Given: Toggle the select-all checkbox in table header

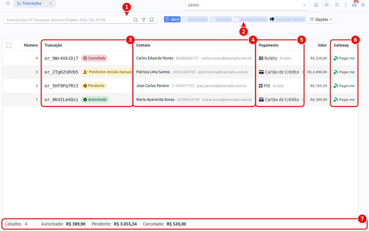Looking at the screenshot, I should click(9, 45).
